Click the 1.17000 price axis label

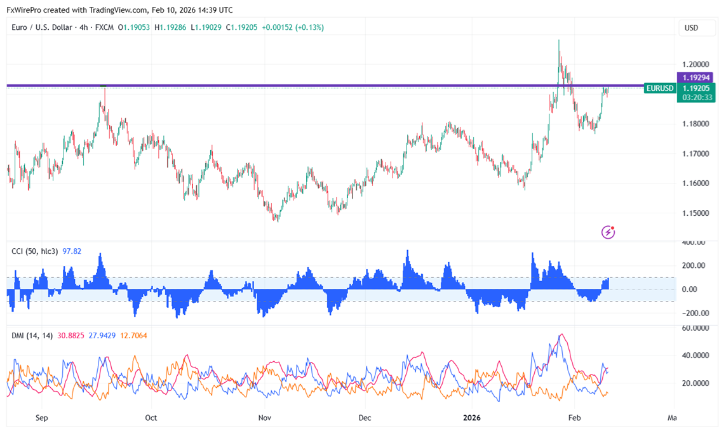pos(695,154)
